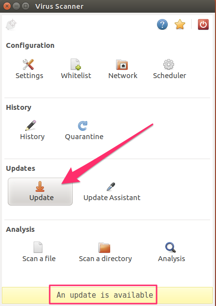
Task: Click the 'An update is available' notice
Action: (105, 295)
